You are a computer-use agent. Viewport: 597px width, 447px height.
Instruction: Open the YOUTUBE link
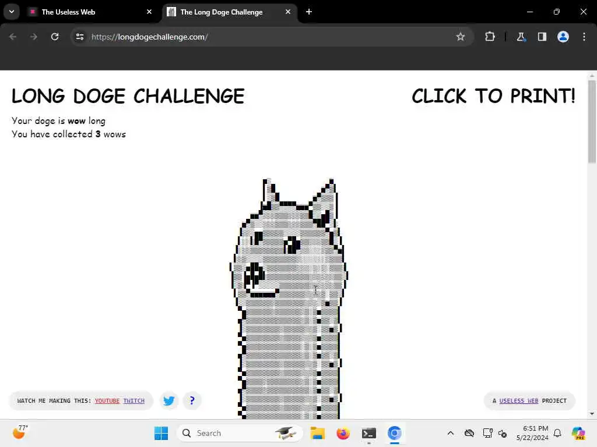pyautogui.click(x=107, y=400)
